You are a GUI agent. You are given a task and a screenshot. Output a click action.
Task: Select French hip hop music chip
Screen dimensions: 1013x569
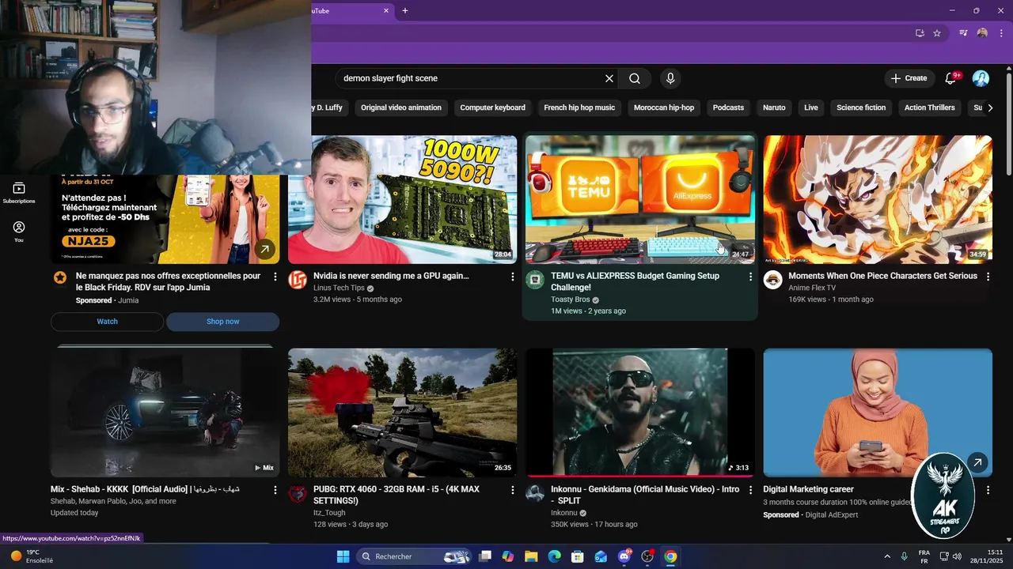(x=579, y=107)
